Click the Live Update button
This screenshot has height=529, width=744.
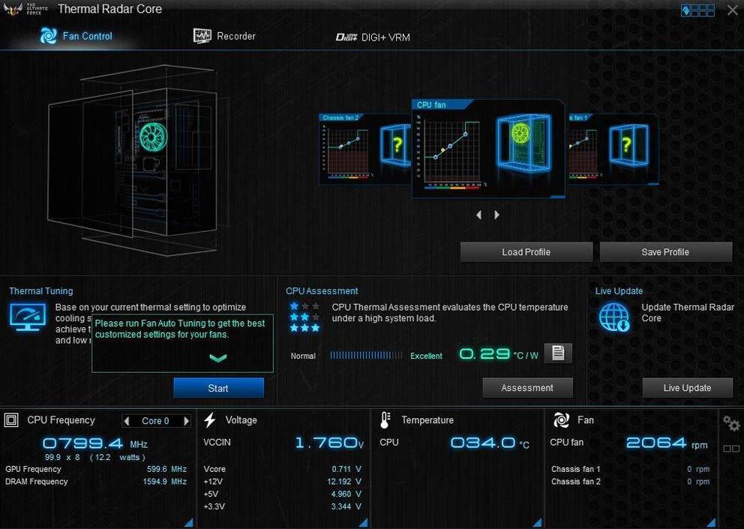click(687, 388)
